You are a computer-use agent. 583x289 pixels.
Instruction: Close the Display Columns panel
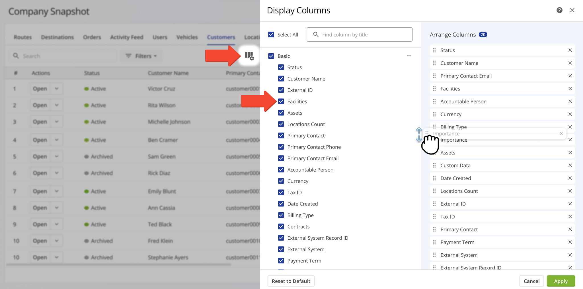[572, 10]
